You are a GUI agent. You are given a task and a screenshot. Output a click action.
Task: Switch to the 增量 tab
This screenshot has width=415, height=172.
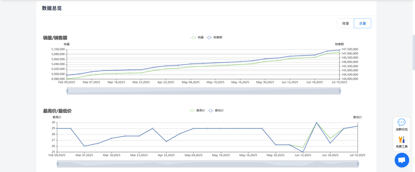pyautogui.click(x=345, y=24)
